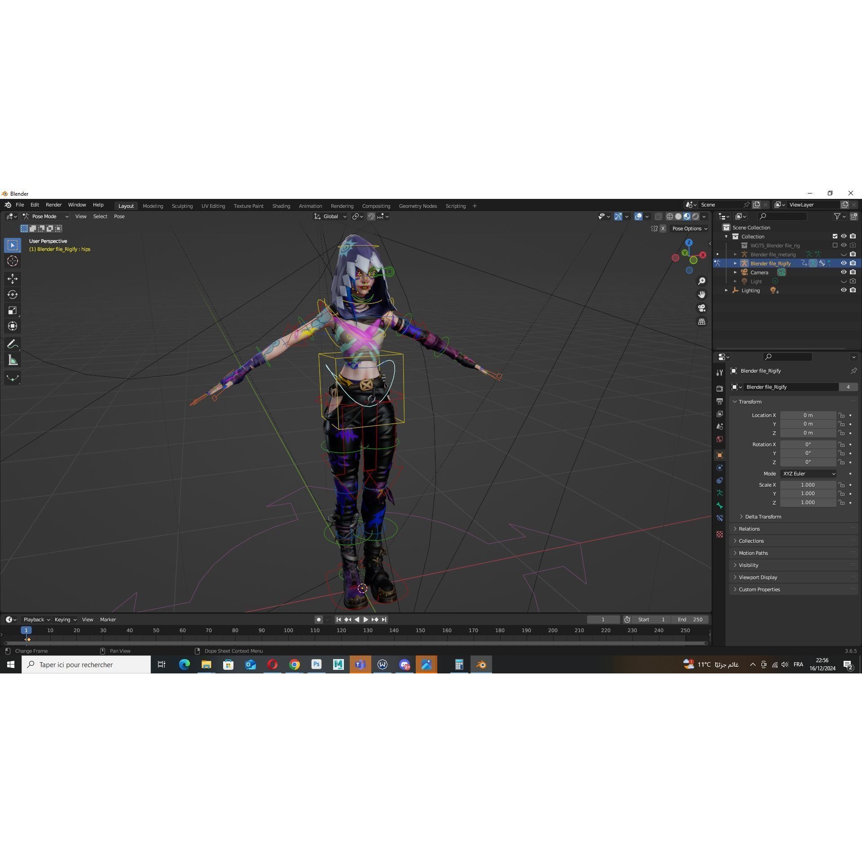Jump to the last frame
Viewport: 862px width, 862px height.
[384, 620]
